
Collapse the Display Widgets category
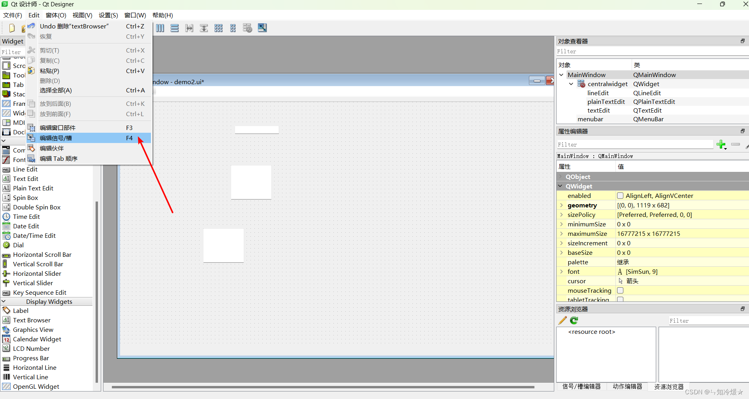(x=4, y=301)
